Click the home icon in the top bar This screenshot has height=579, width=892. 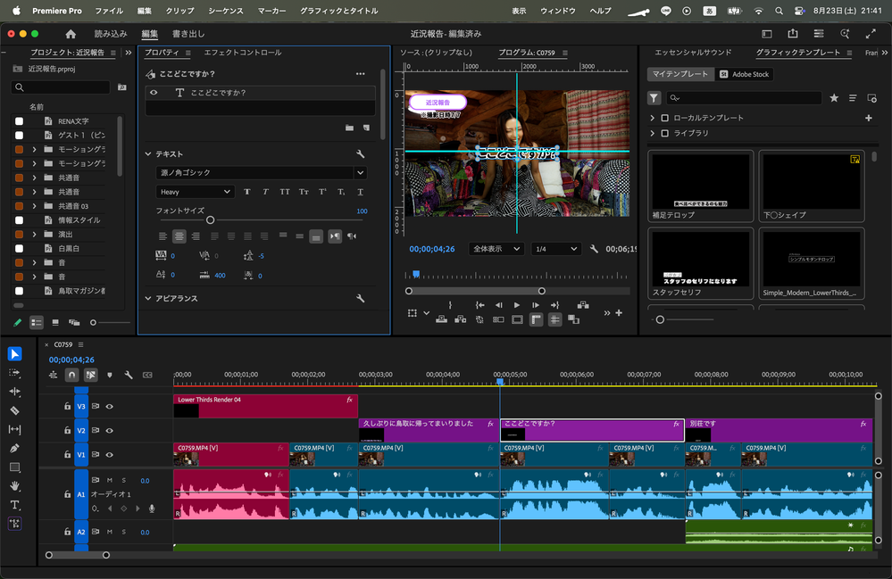click(x=71, y=34)
